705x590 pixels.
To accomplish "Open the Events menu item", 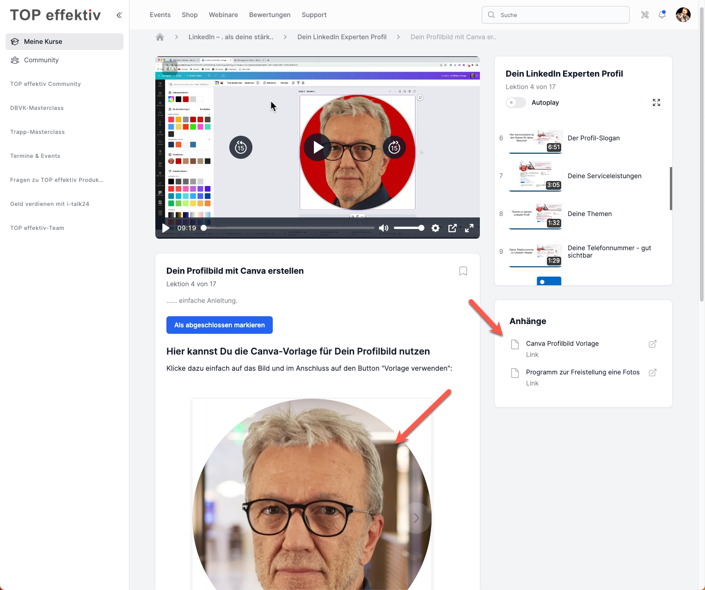I will click(160, 15).
